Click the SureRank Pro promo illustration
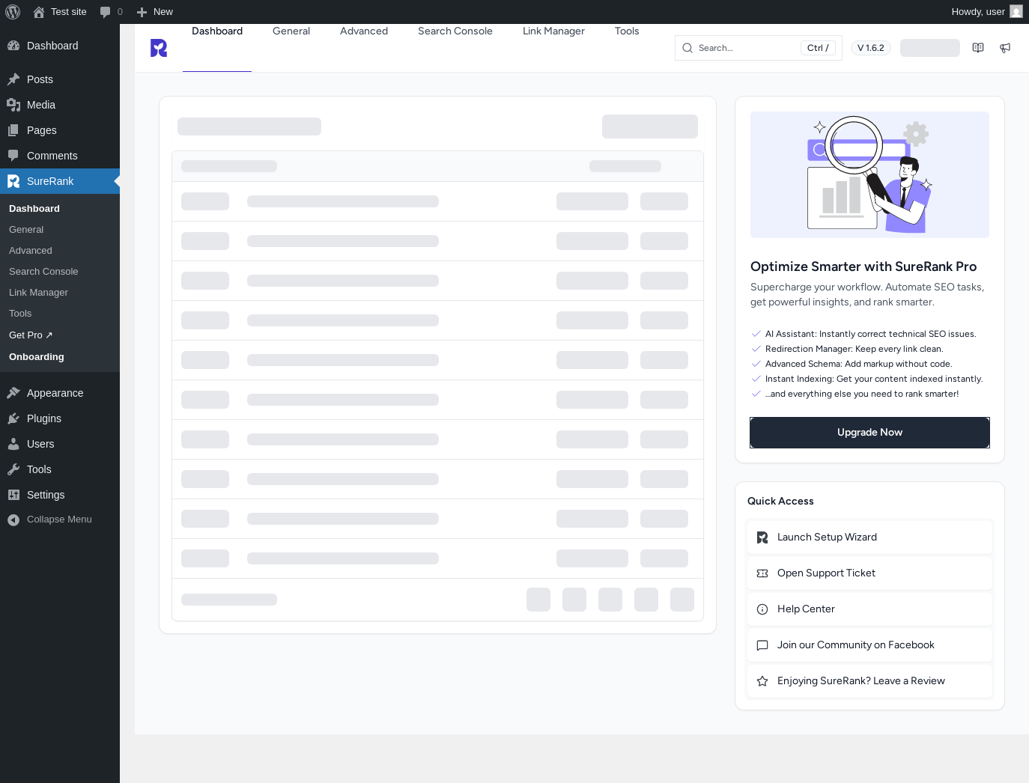This screenshot has width=1029, height=783. point(869,174)
